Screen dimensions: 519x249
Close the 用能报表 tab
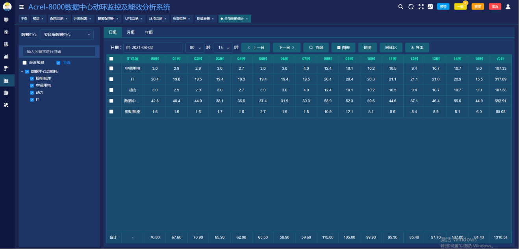[x=90, y=19]
